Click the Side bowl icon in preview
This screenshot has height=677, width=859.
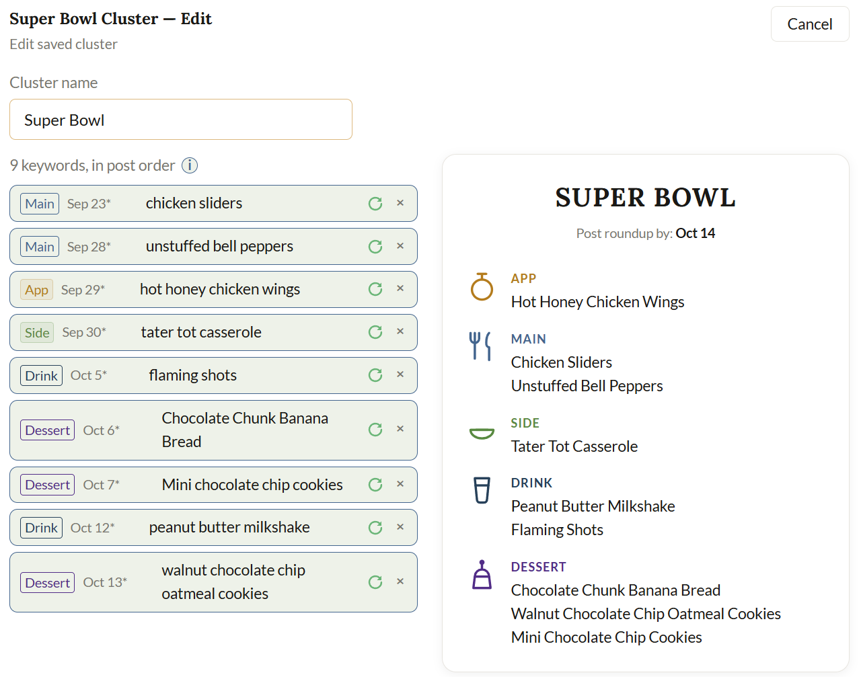[x=482, y=434]
